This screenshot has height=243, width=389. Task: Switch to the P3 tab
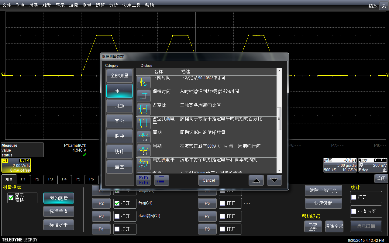[50, 179]
